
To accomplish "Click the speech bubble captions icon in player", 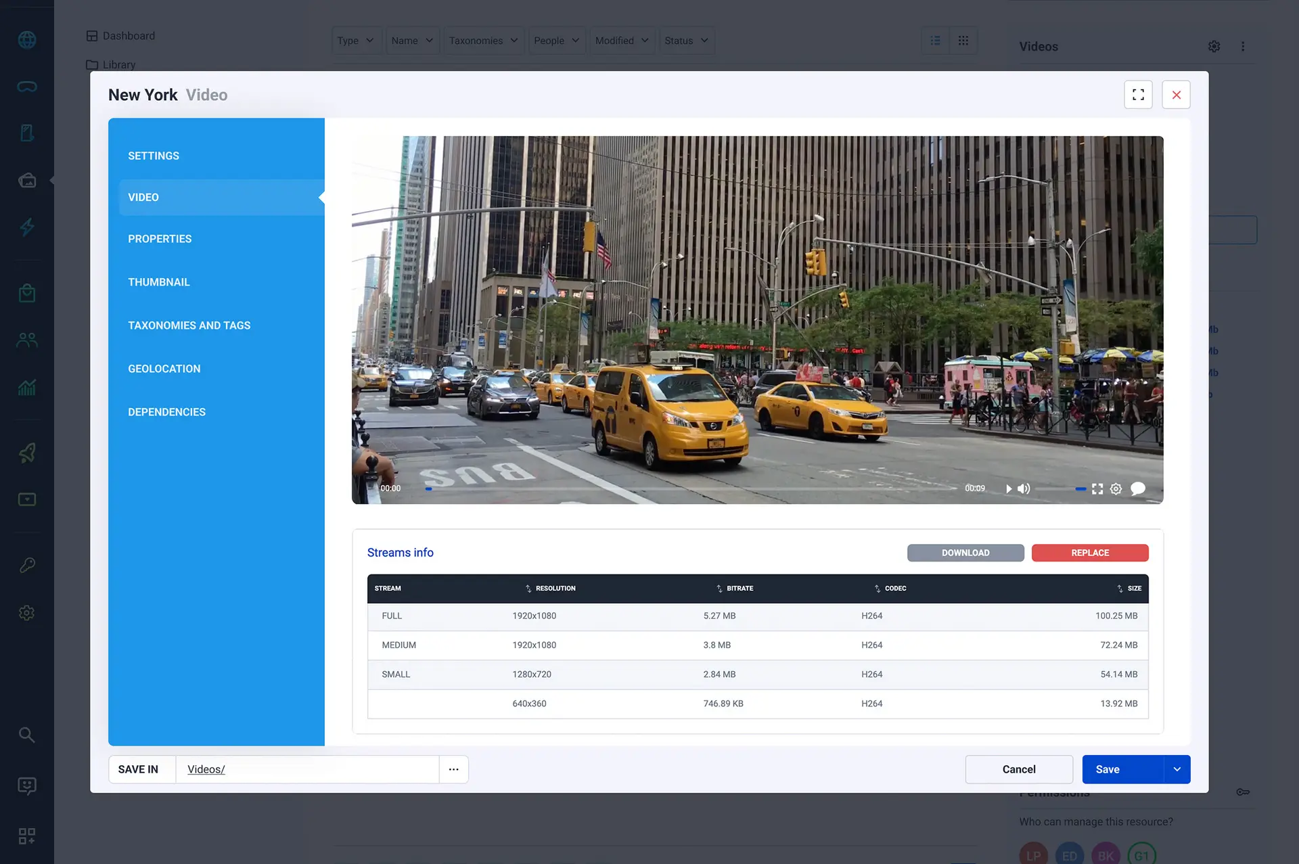I will pyautogui.click(x=1138, y=488).
